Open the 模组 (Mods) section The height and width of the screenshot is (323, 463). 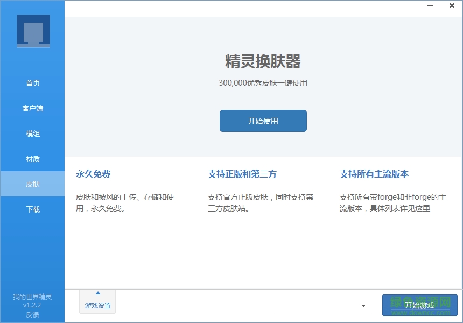[x=32, y=134]
